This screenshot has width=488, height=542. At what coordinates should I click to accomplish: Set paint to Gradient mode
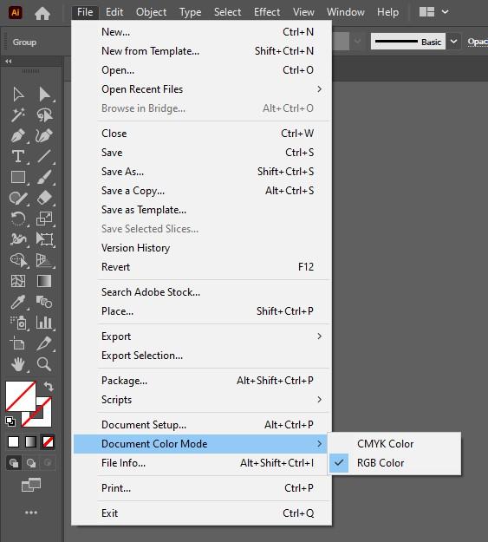pos(30,441)
